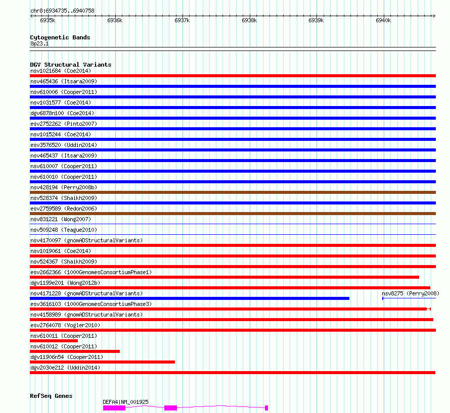Click the DGV Structural Variants track title
Screen dimensions: 450x413
(71, 65)
